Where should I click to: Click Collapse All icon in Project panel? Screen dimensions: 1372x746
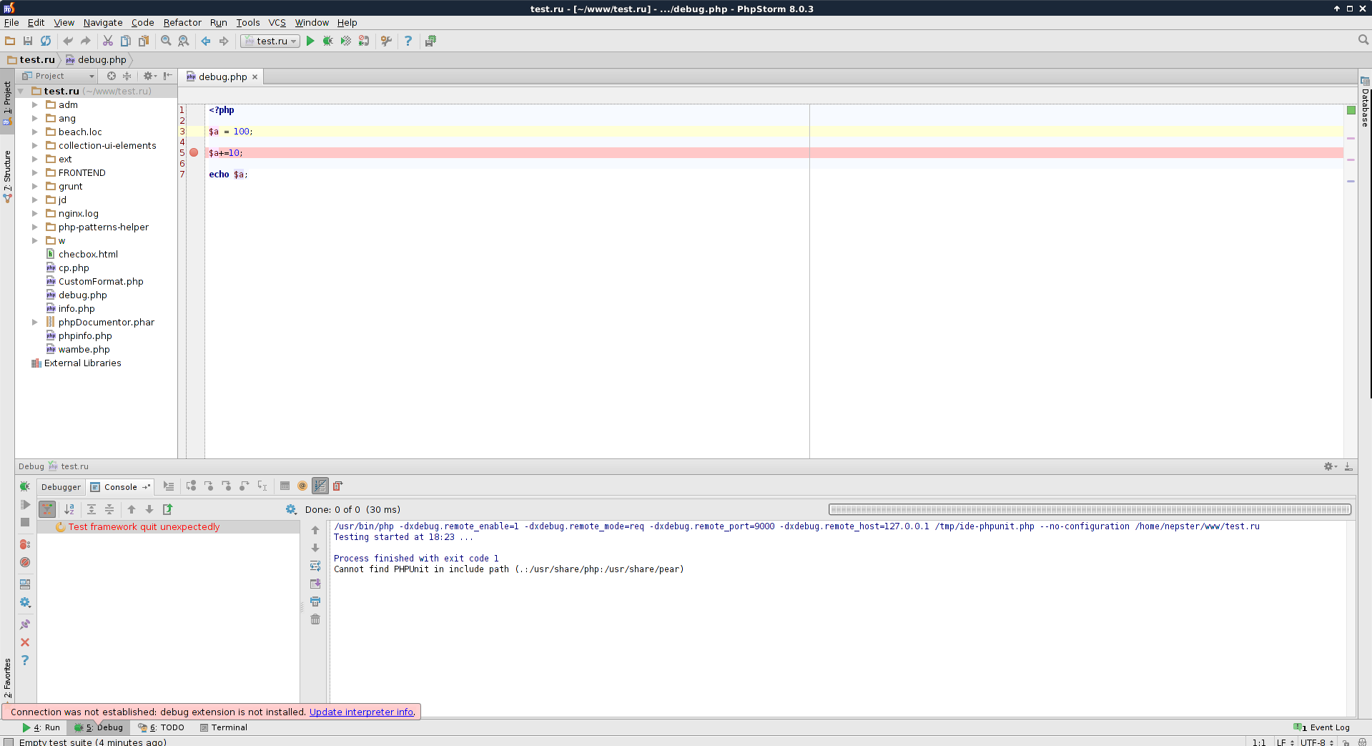(127, 76)
